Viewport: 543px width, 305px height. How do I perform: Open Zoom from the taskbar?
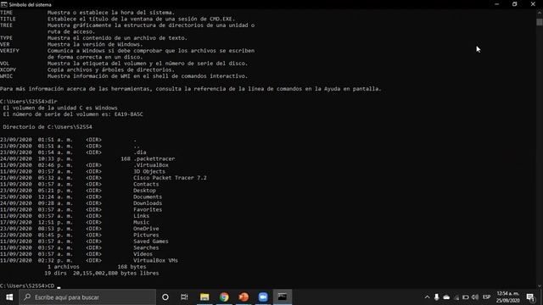pyautogui.click(x=263, y=297)
